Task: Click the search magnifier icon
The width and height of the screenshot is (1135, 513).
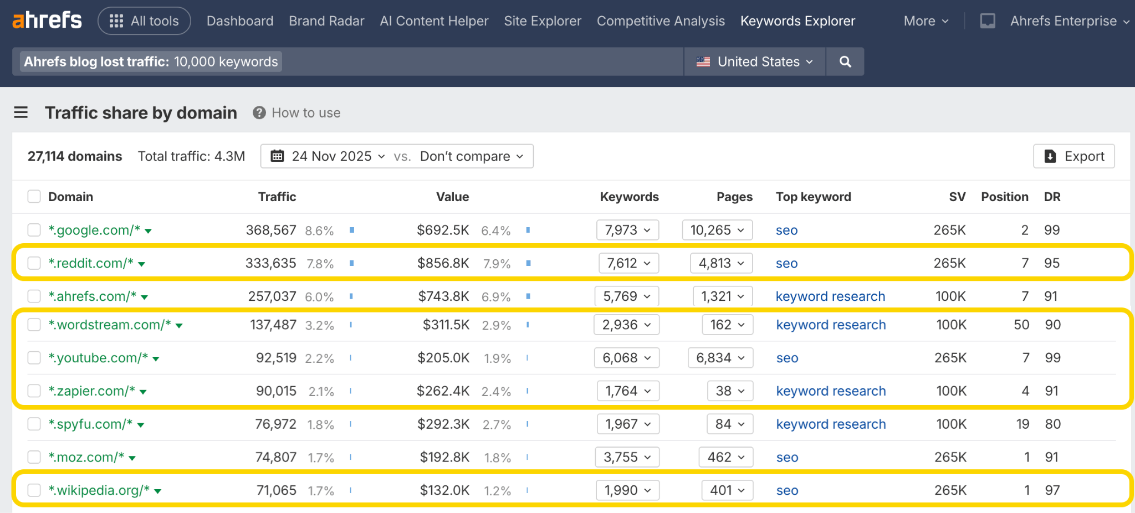Action: coord(845,61)
